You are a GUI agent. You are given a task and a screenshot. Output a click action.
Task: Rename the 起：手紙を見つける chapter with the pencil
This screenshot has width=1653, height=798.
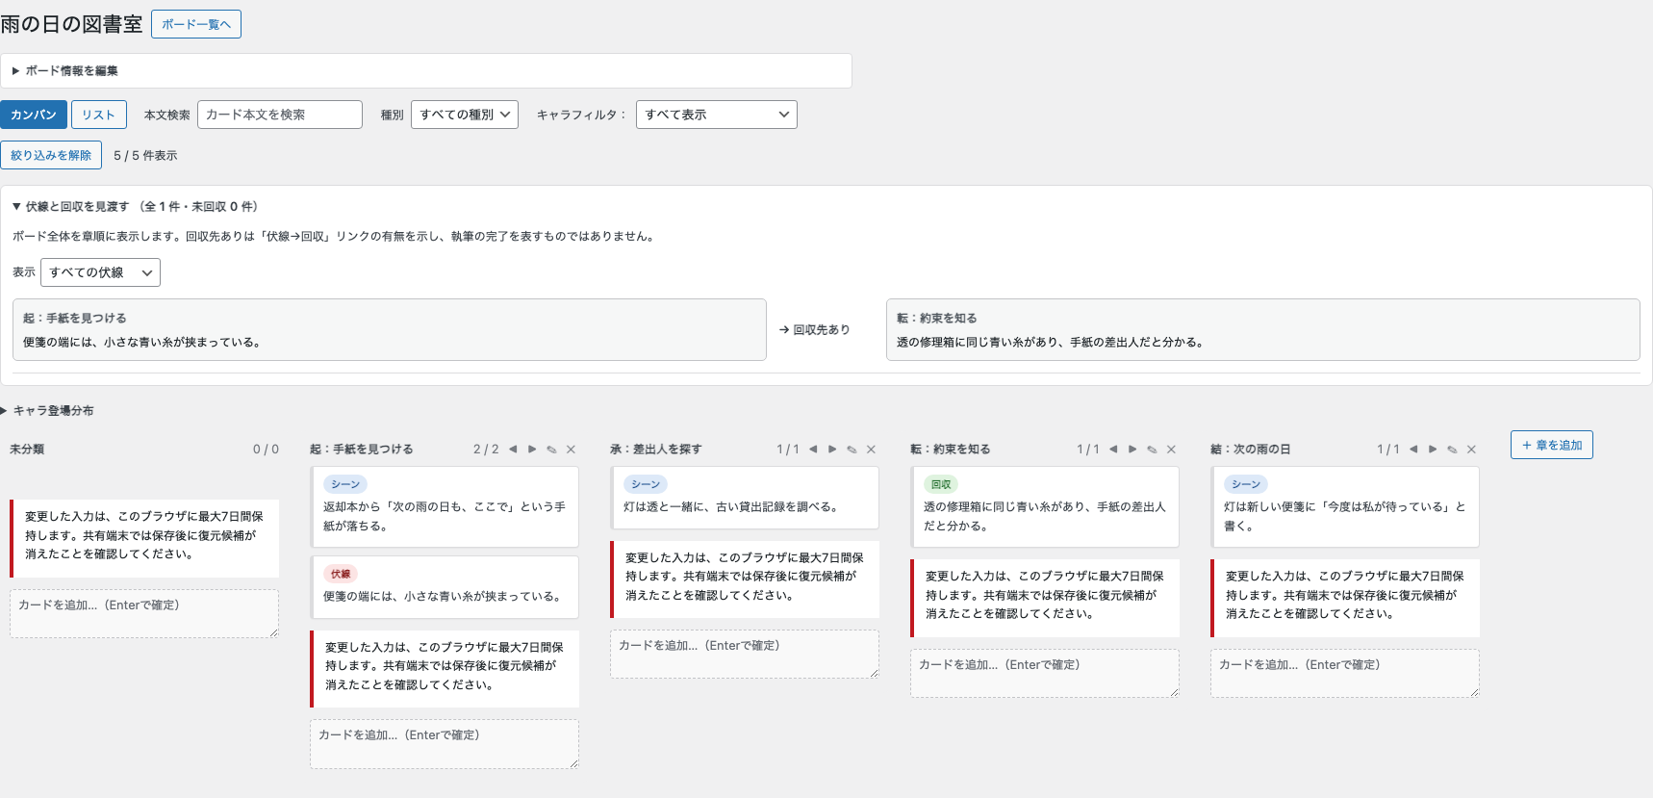tap(551, 450)
